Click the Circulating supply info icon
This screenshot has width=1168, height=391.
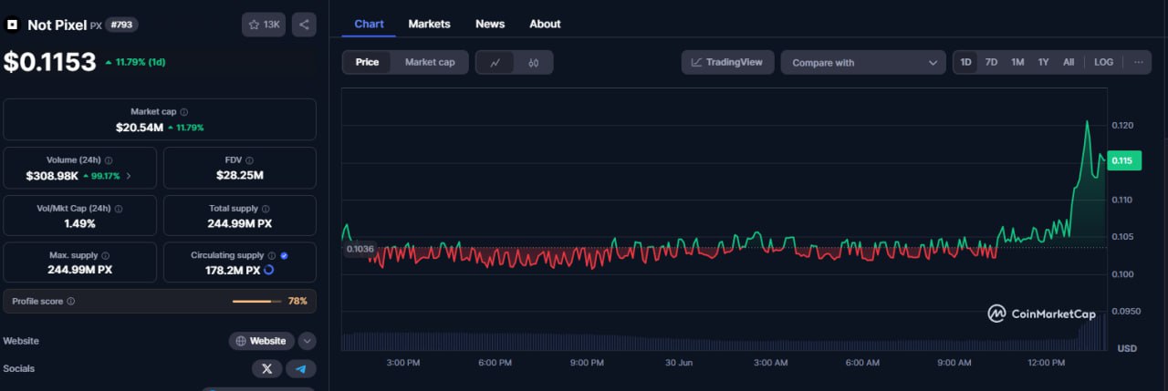pos(271,255)
